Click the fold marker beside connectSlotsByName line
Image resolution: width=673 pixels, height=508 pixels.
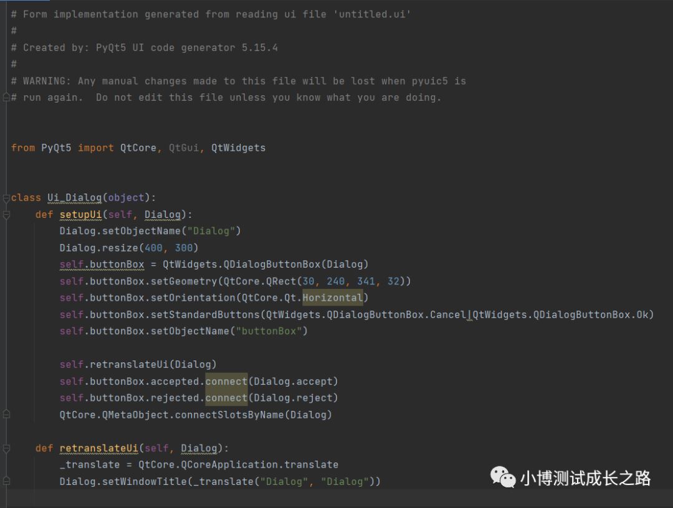pyautogui.click(x=5, y=413)
